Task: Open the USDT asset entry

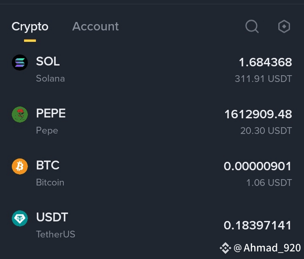Action: tap(152, 226)
